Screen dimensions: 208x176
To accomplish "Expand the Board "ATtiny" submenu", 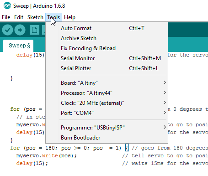I will (x=107, y=83).
